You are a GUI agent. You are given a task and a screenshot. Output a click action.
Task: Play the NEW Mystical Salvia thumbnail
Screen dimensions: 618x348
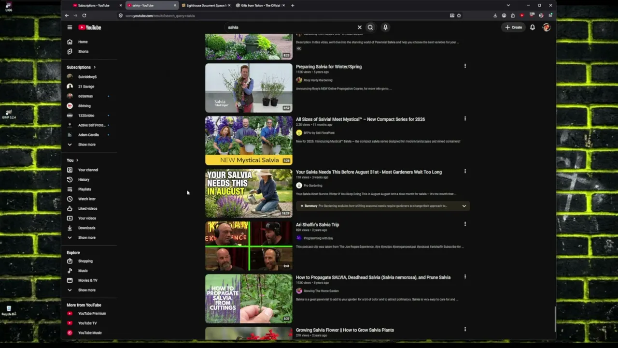[249, 141]
